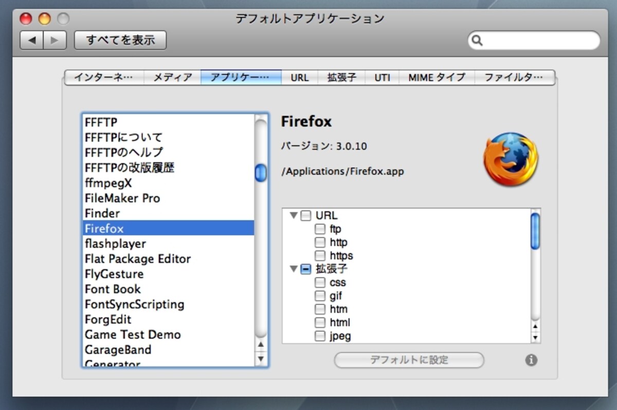Viewport: 617px width, 410px height.
Task: Click the app list scroll down arrow
Action: coord(261,359)
